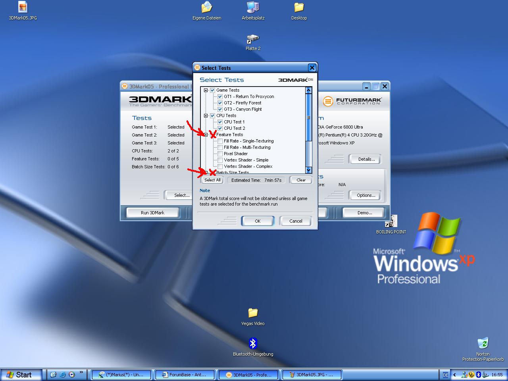Enable Fill Rate - Multi-Texturing test
Image resolution: width=508 pixels, height=381 pixels.
220,147
